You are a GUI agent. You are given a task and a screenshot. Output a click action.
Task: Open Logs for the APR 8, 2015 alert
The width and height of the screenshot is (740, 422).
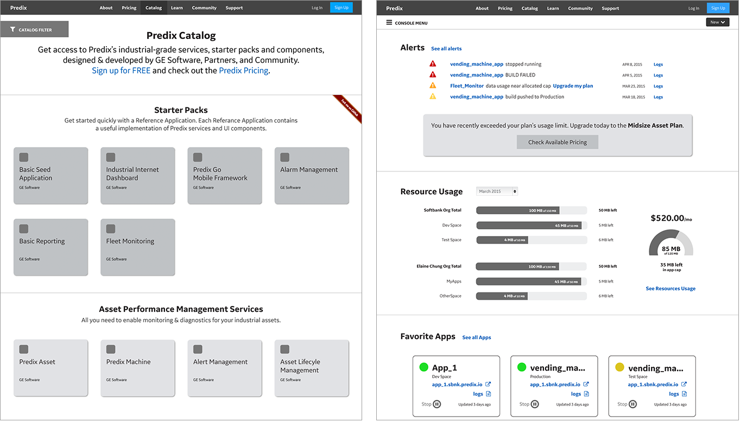pyautogui.click(x=658, y=65)
